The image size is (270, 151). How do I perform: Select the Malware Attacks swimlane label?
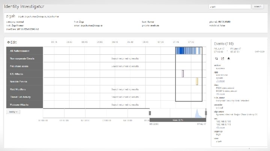25,105
